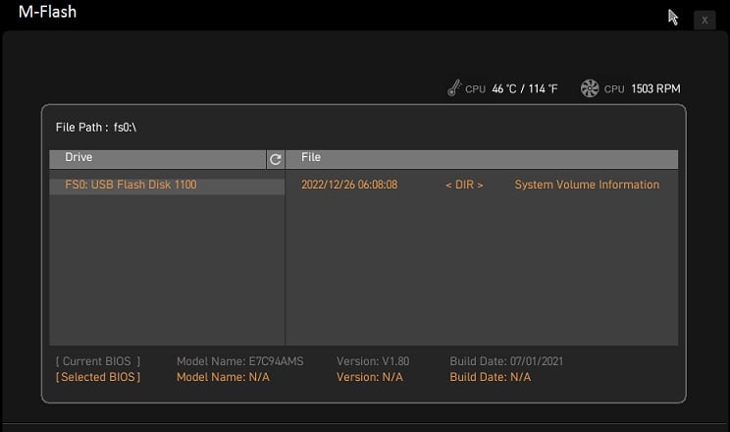This screenshot has height=432, width=730.
Task: Click the 1503 RPM fan speed reading
Action: [655, 89]
